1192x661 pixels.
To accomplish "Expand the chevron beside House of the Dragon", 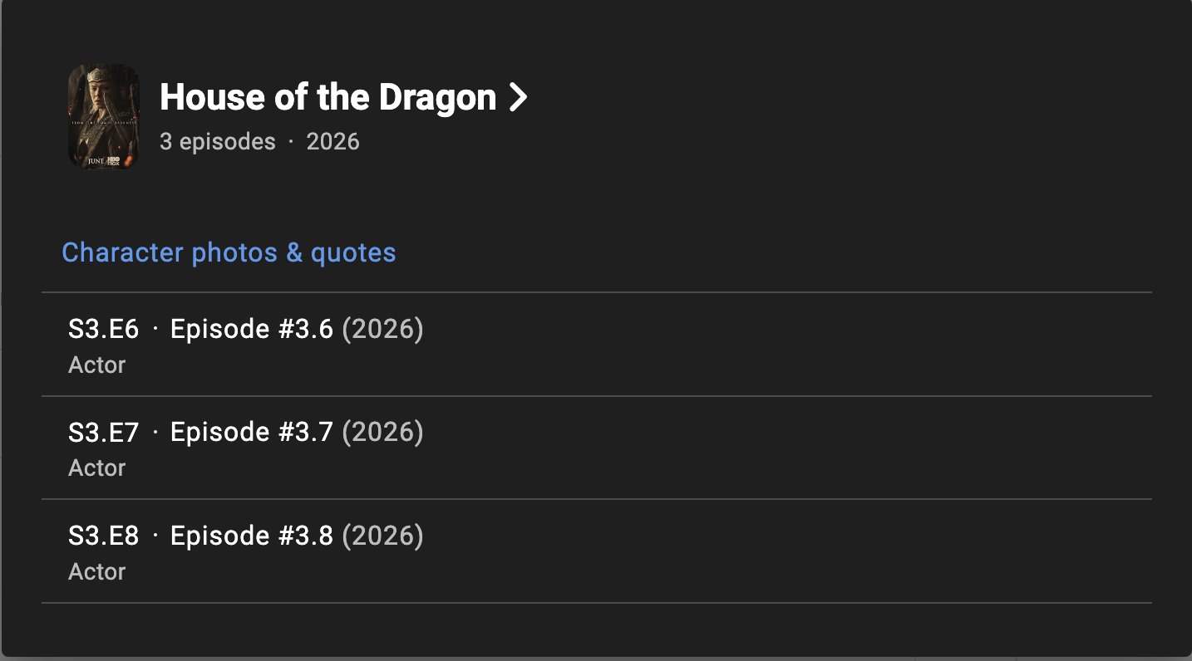I will (x=518, y=98).
